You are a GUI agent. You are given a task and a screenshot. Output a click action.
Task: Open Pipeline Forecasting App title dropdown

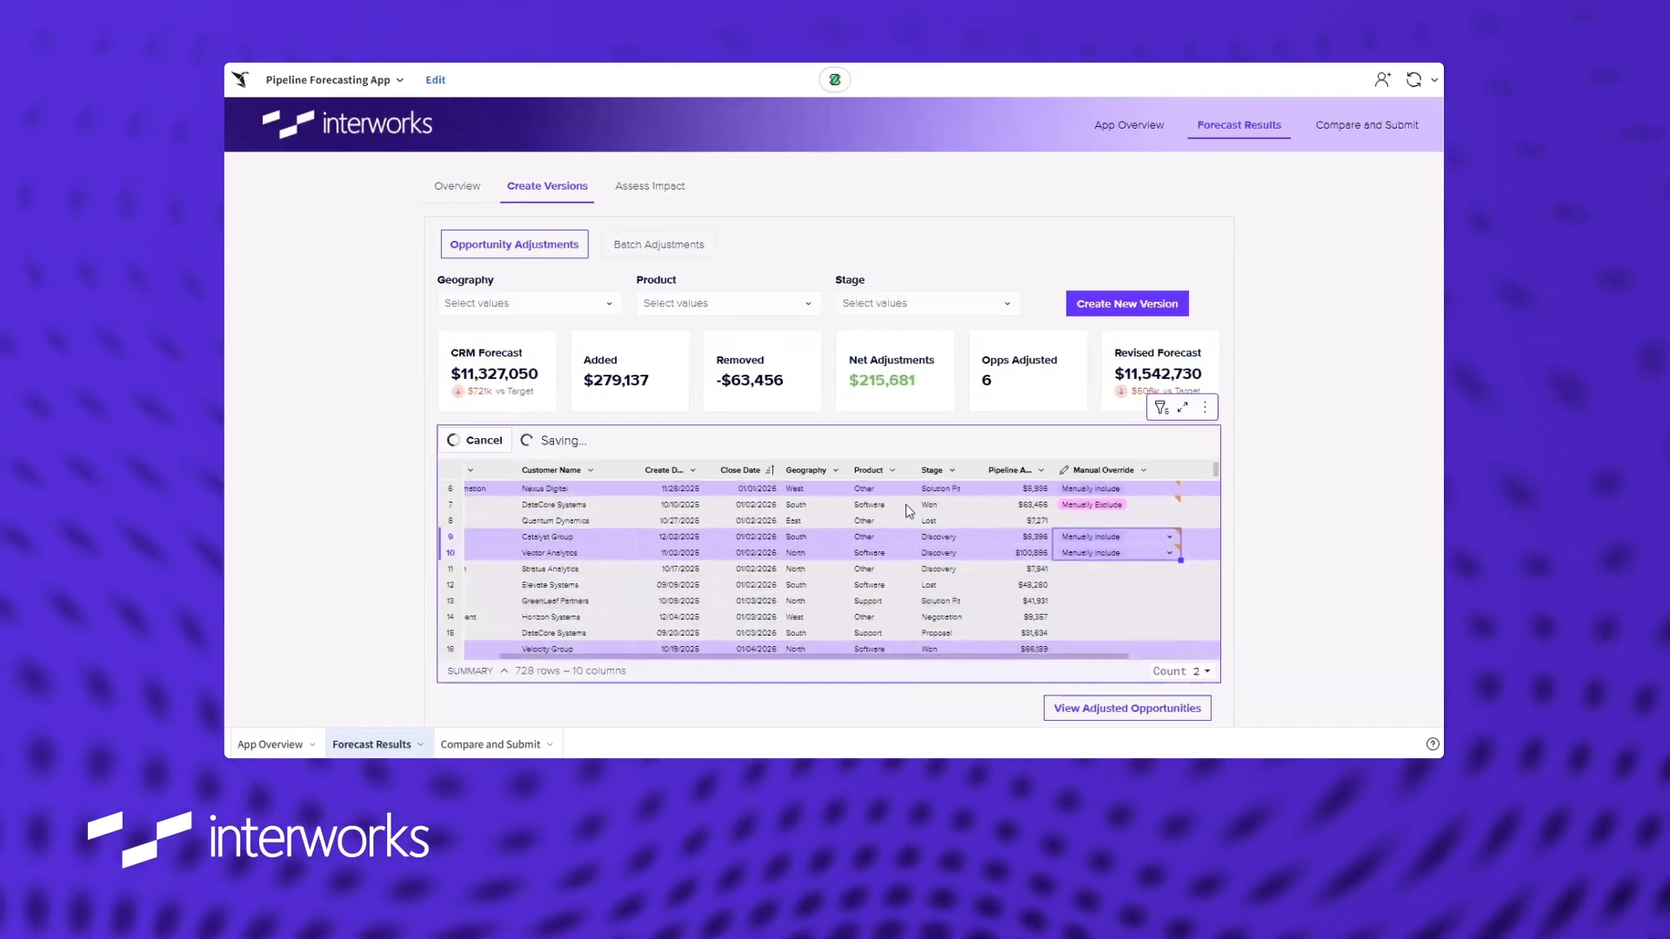click(400, 80)
